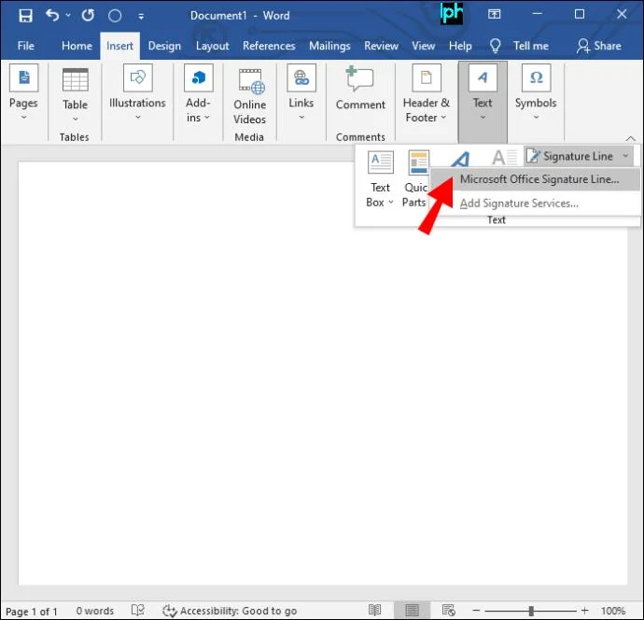
Task: Select the Insert tab
Action: pyautogui.click(x=119, y=46)
